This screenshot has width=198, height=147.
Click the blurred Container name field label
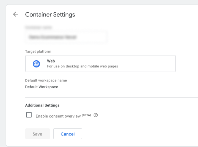pos(38,28)
